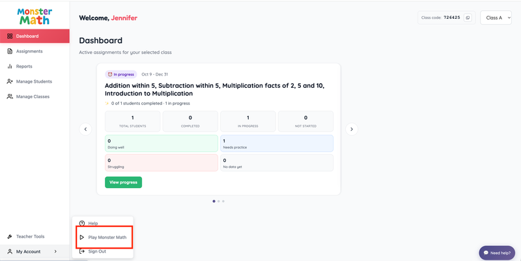Click the Dashboard grid icon in sidebar

tap(10, 36)
